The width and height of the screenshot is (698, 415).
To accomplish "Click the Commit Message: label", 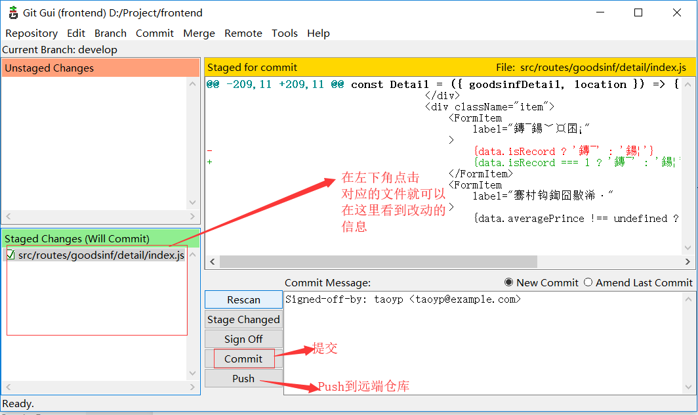I will tap(327, 282).
